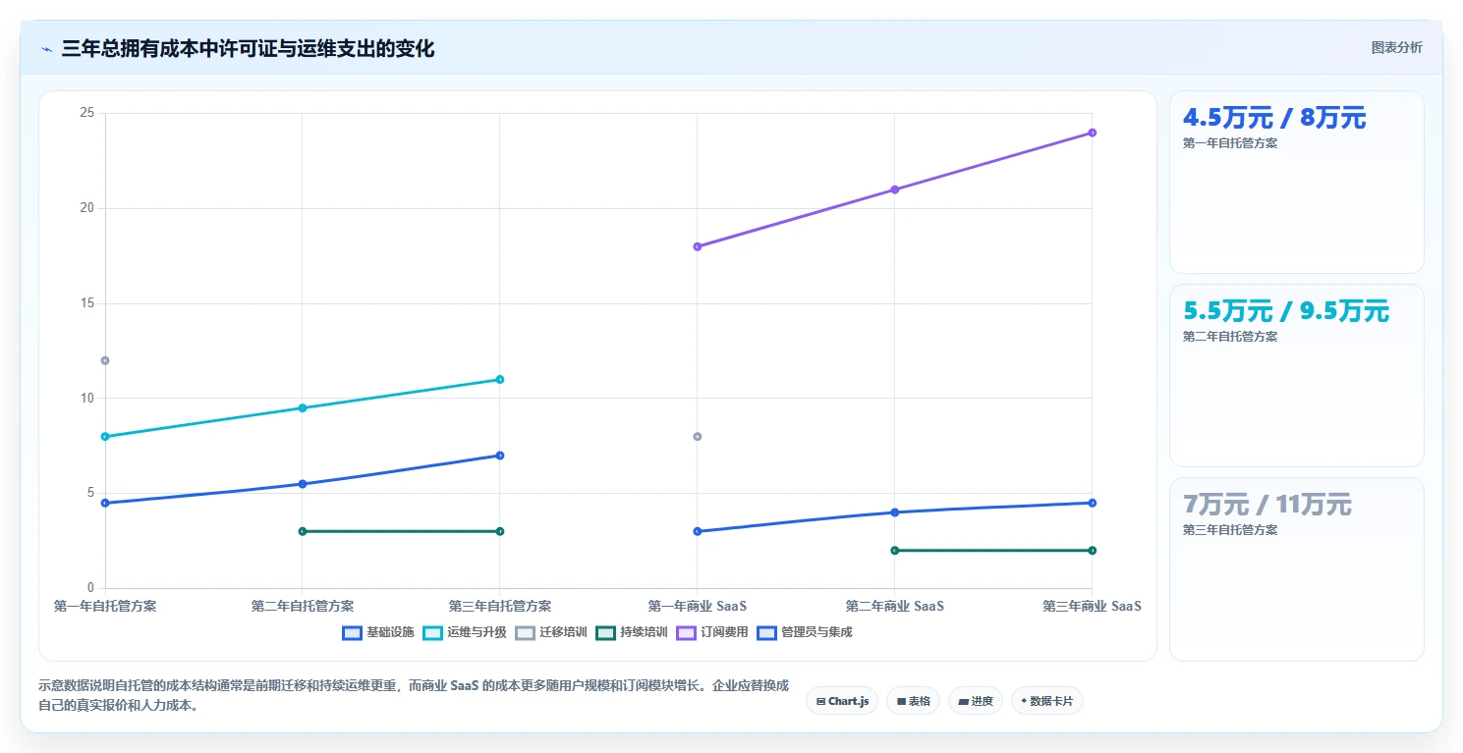
Task: Hide the 迁移培训 series via its legend
Action: [550, 632]
